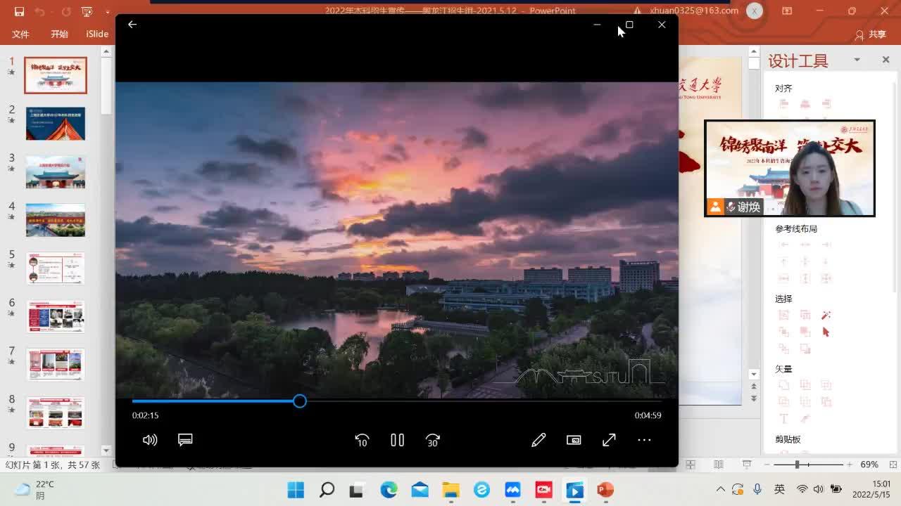Open the iSlide ribbon tab
Viewport: 901px width, 506px height.
97,34
